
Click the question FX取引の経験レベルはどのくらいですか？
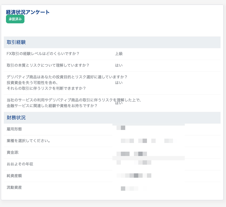43,54
